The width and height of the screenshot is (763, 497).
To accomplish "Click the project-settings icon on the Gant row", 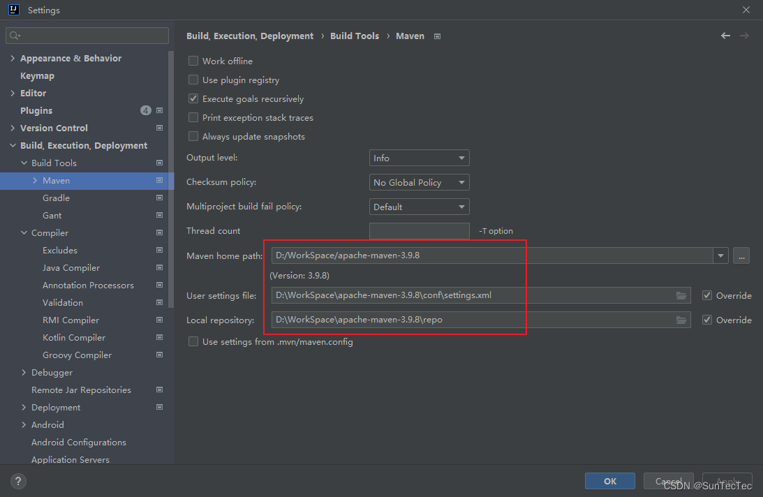I will (159, 215).
